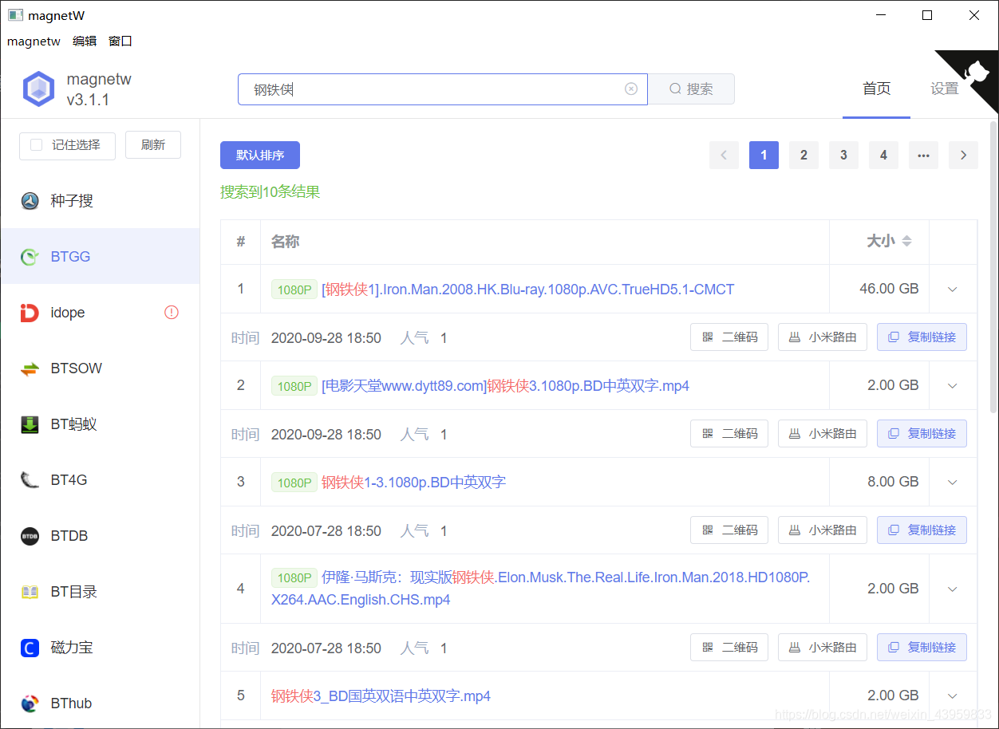Open the magnetw menu

point(34,41)
